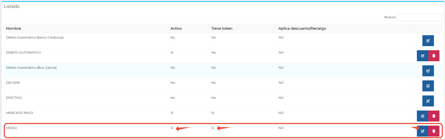Edit the EFECTIVO payment method
Viewport: 445px width, 139px height.
pos(428,101)
